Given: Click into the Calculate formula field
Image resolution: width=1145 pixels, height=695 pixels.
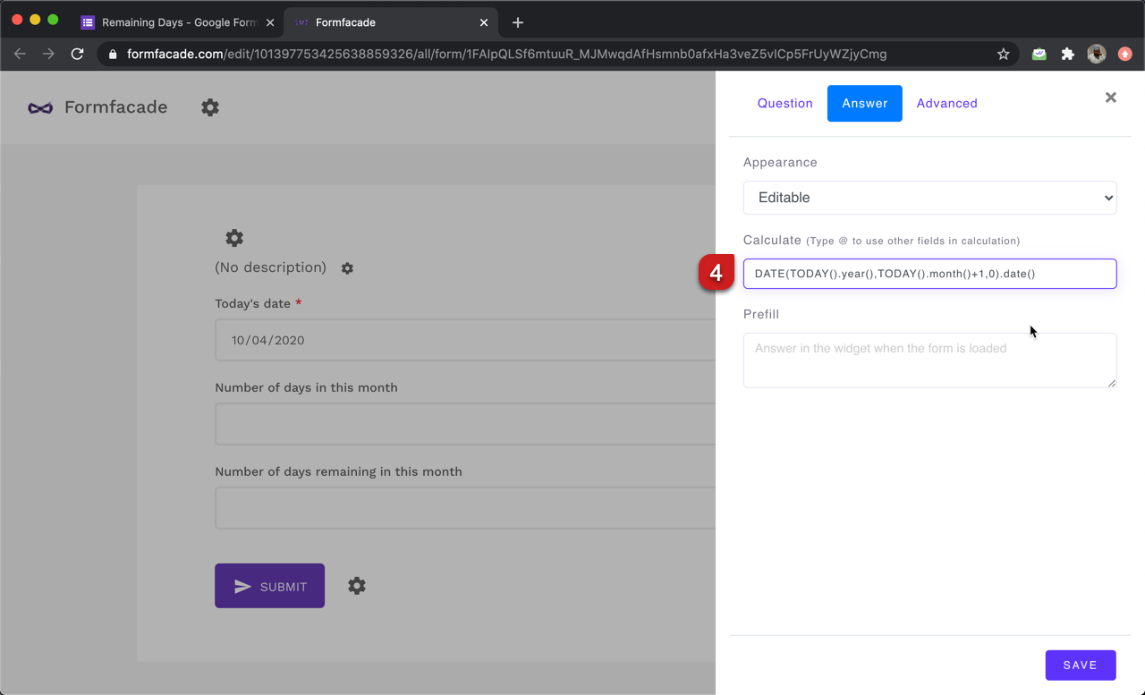Looking at the screenshot, I should click(x=929, y=274).
